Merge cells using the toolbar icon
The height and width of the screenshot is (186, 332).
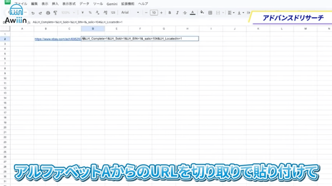click(218, 13)
